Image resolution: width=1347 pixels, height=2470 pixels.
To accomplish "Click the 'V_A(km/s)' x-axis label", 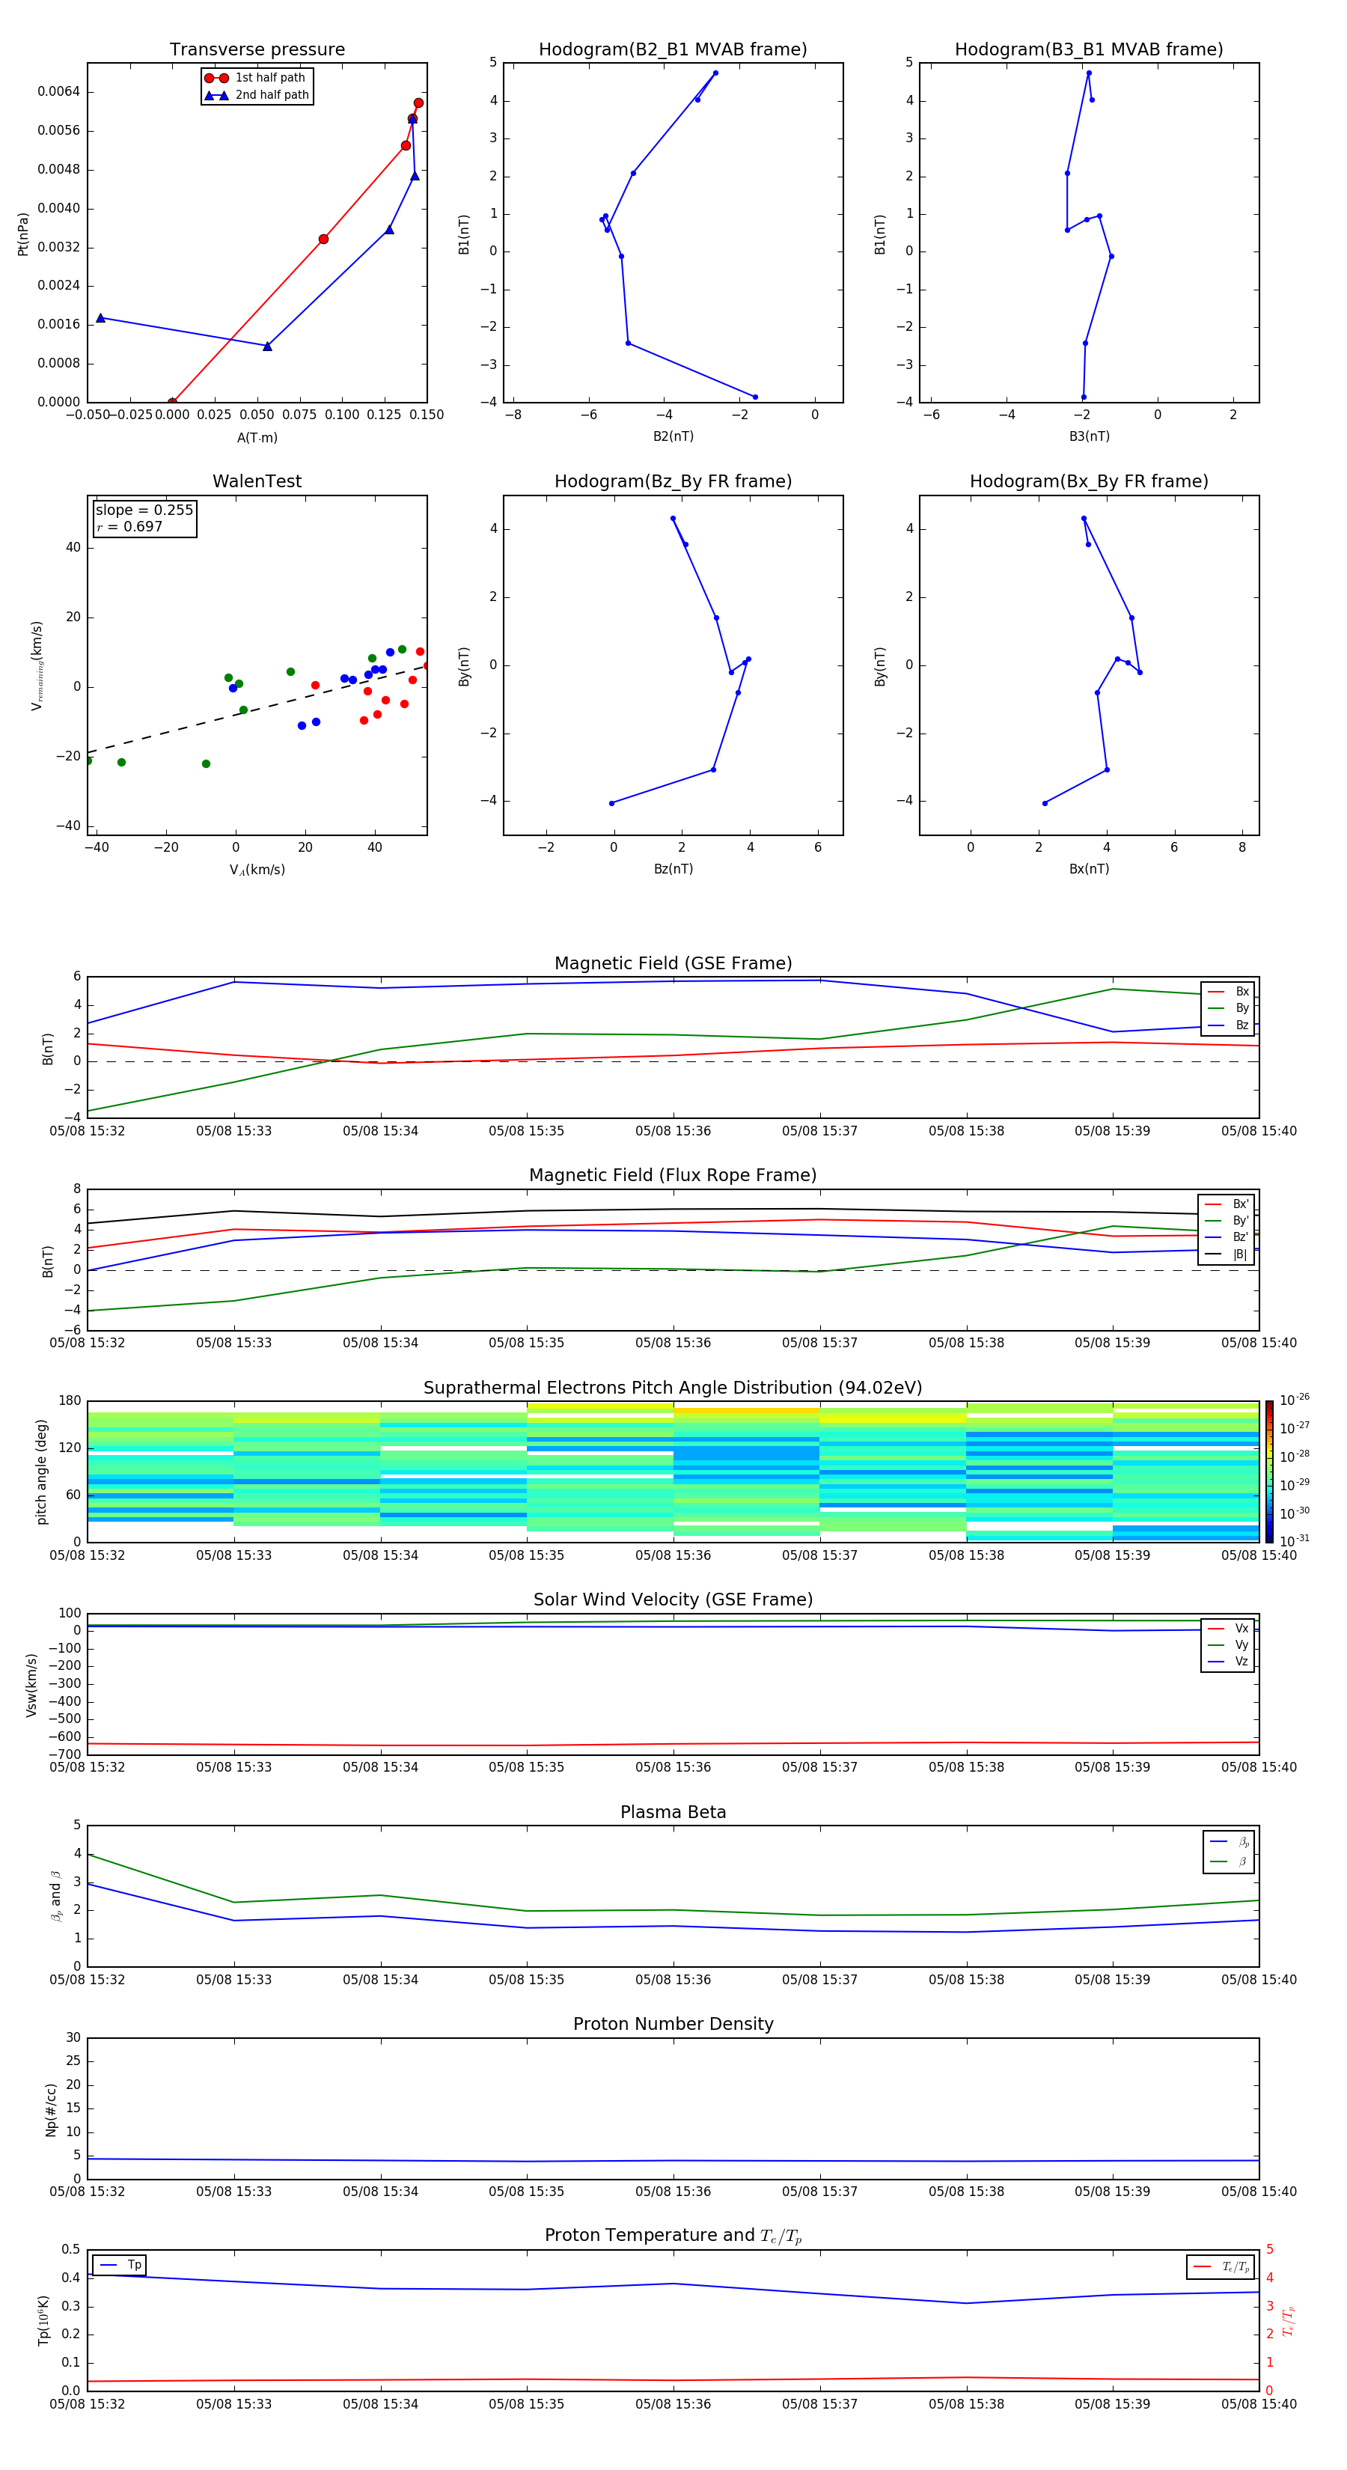I will pyautogui.click(x=257, y=870).
